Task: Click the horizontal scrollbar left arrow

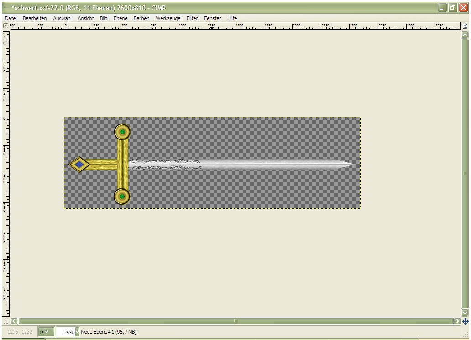Action: coord(14,321)
